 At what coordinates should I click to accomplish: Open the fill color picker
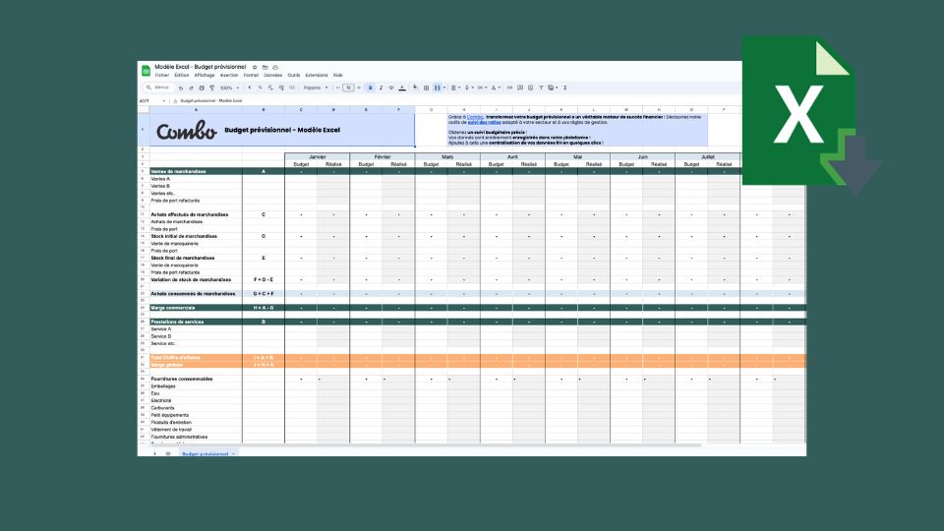(x=415, y=88)
